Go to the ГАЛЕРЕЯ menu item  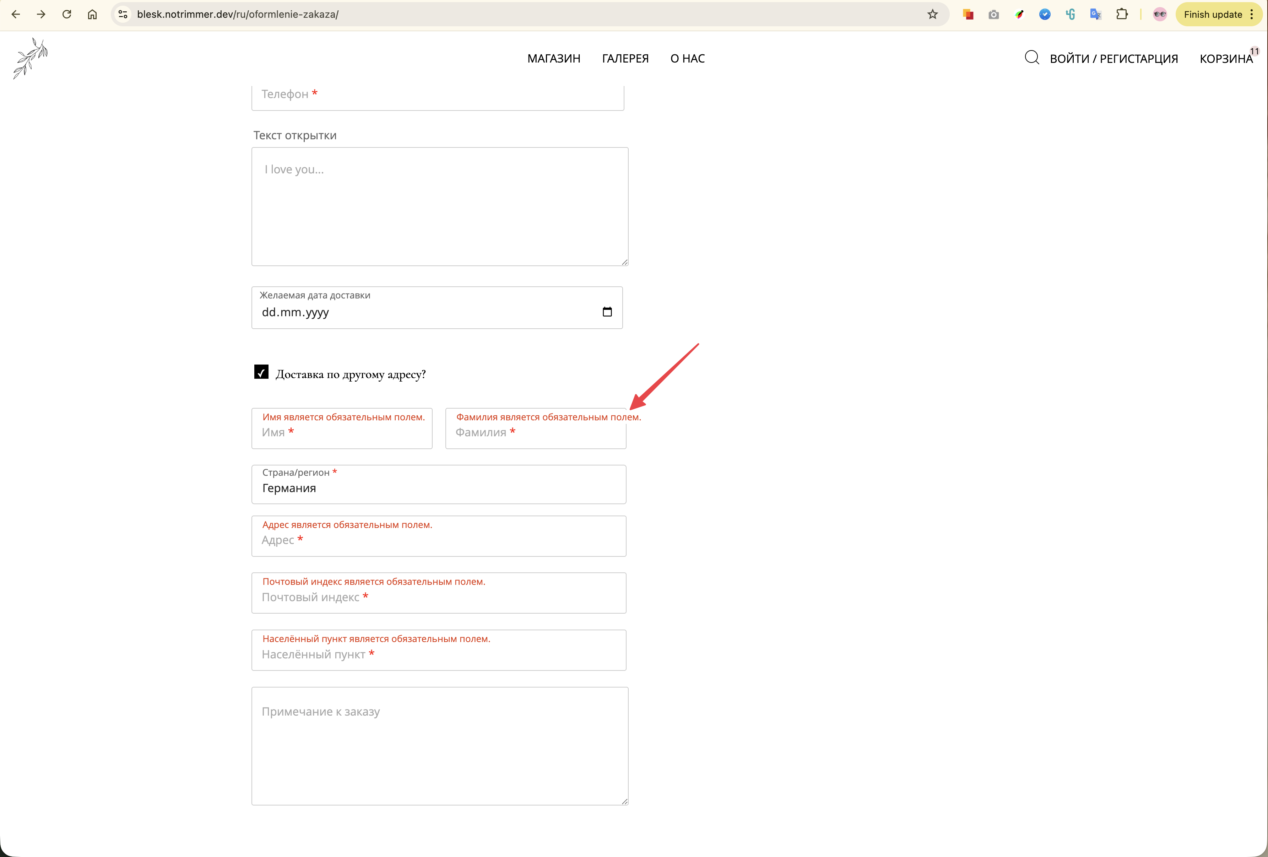pyautogui.click(x=625, y=58)
